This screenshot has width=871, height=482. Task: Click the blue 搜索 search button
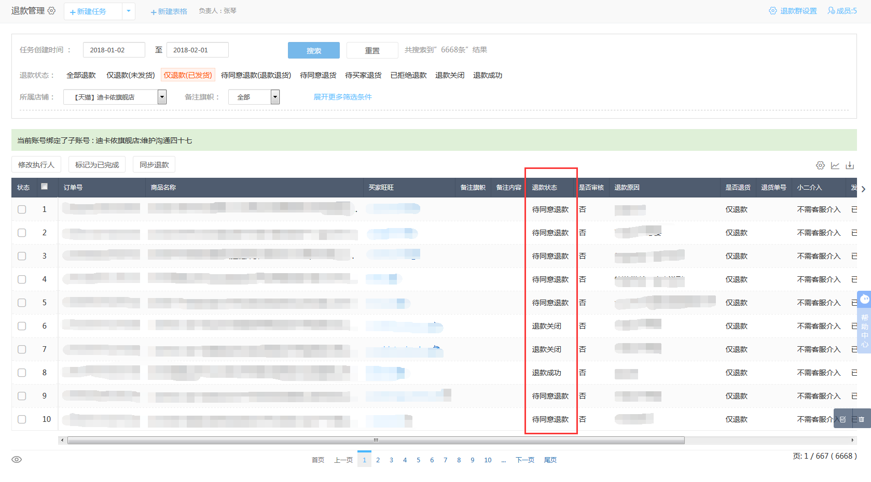(x=313, y=50)
